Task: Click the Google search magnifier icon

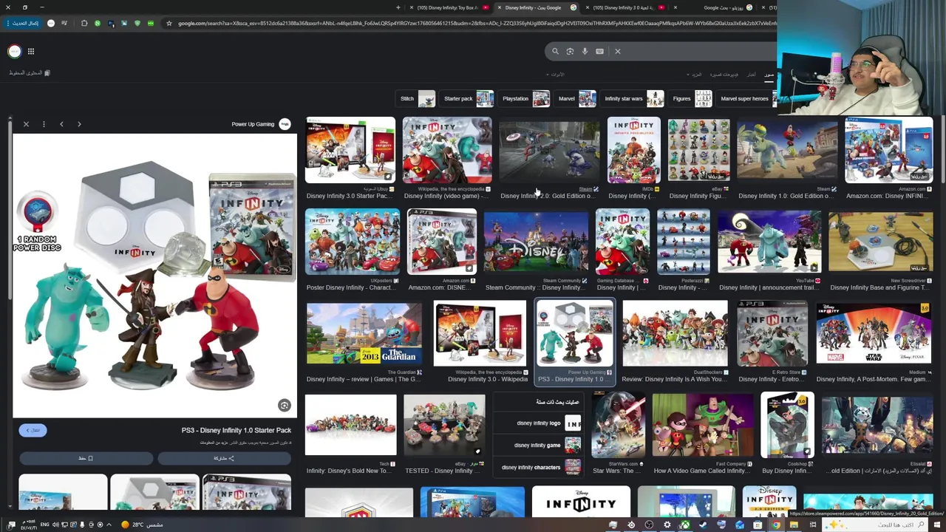Action: coord(555,51)
